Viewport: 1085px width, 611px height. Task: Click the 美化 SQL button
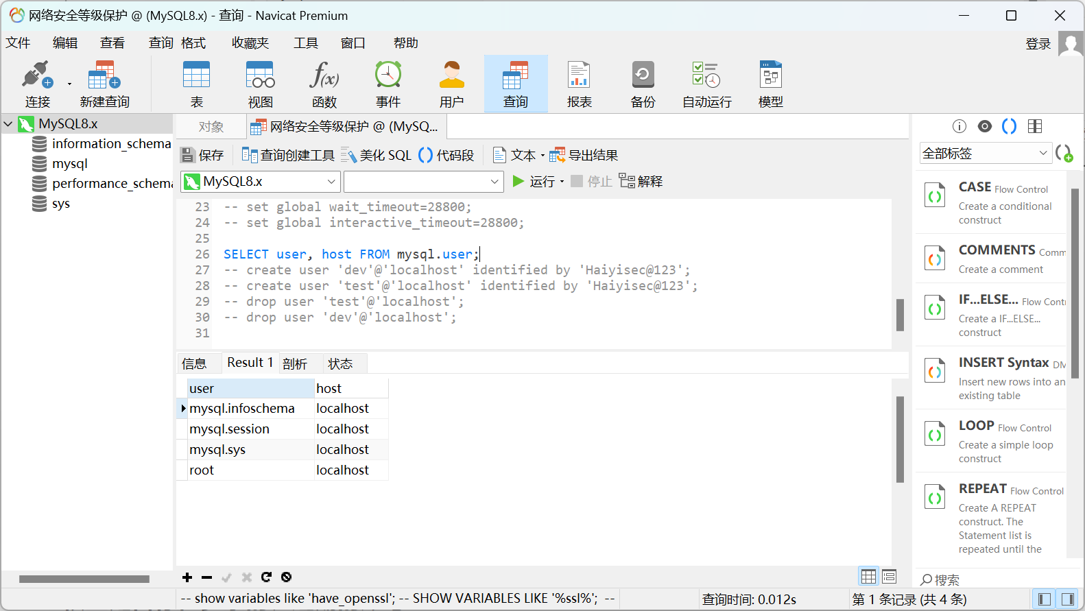pyautogui.click(x=377, y=156)
